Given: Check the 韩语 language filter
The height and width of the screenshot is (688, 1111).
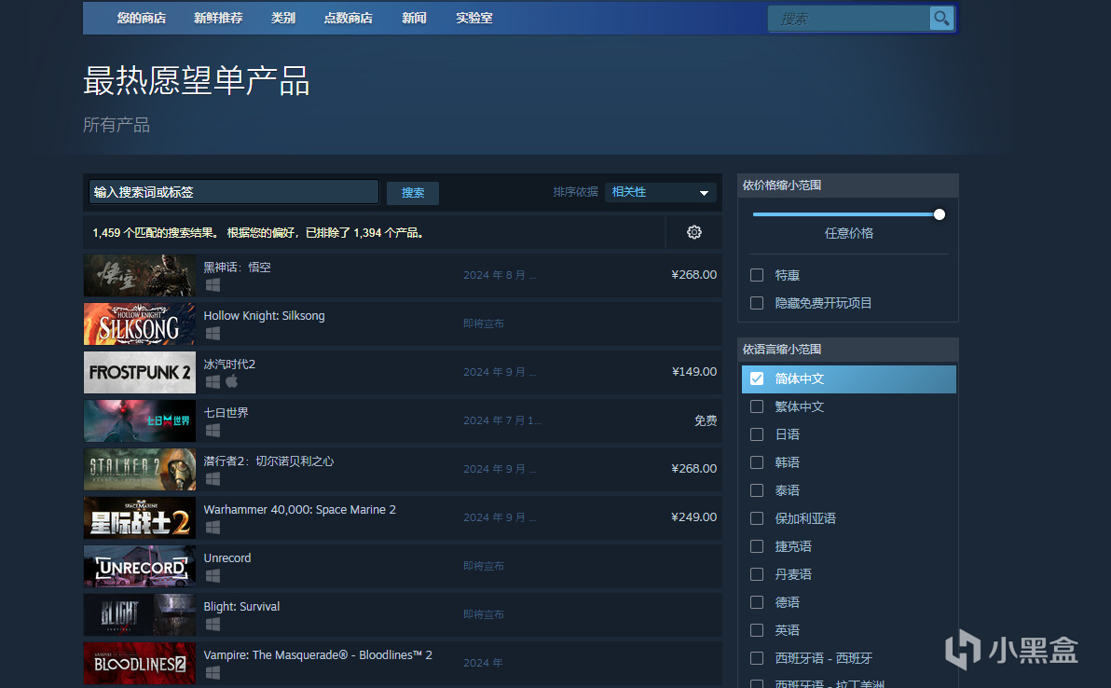Looking at the screenshot, I should (757, 462).
